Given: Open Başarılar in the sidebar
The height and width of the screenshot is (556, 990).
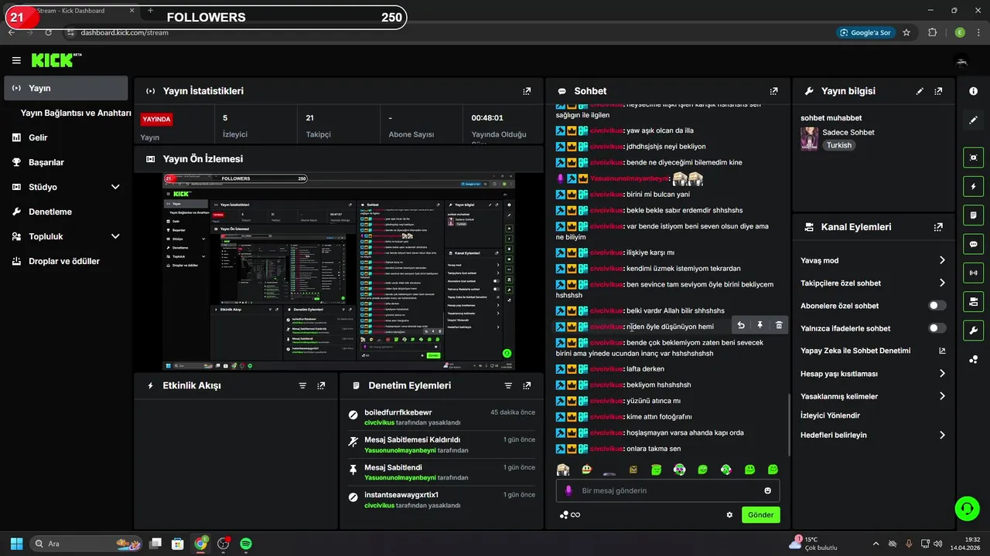Looking at the screenshot, I should (46, 162).
